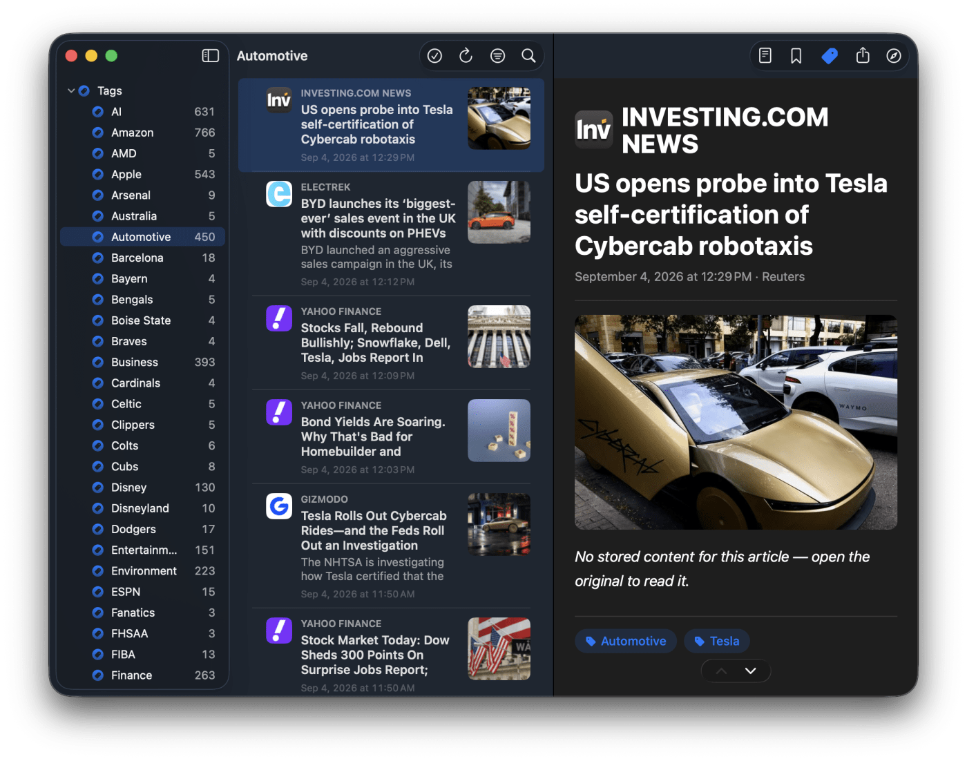Click the article headline about Cybercab robotaxis
The height and width of the screenshot is (761, 967).
(731, 215)
